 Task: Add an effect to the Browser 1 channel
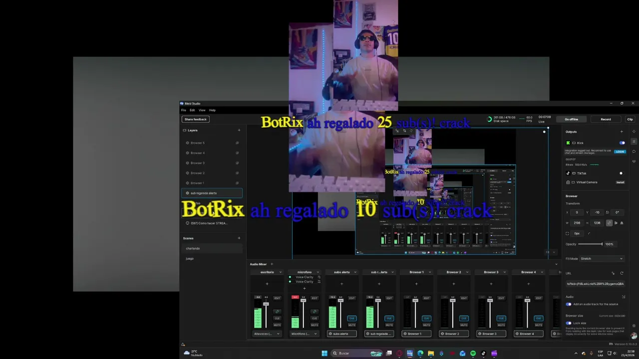point(416,284)
